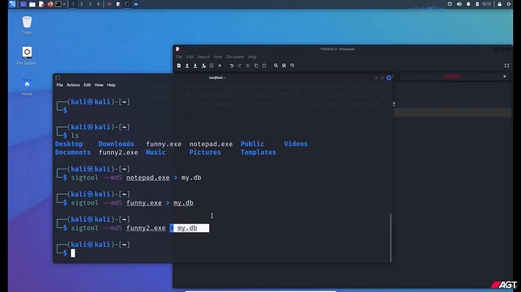Open terminal View menu

[x=99, y=85]
